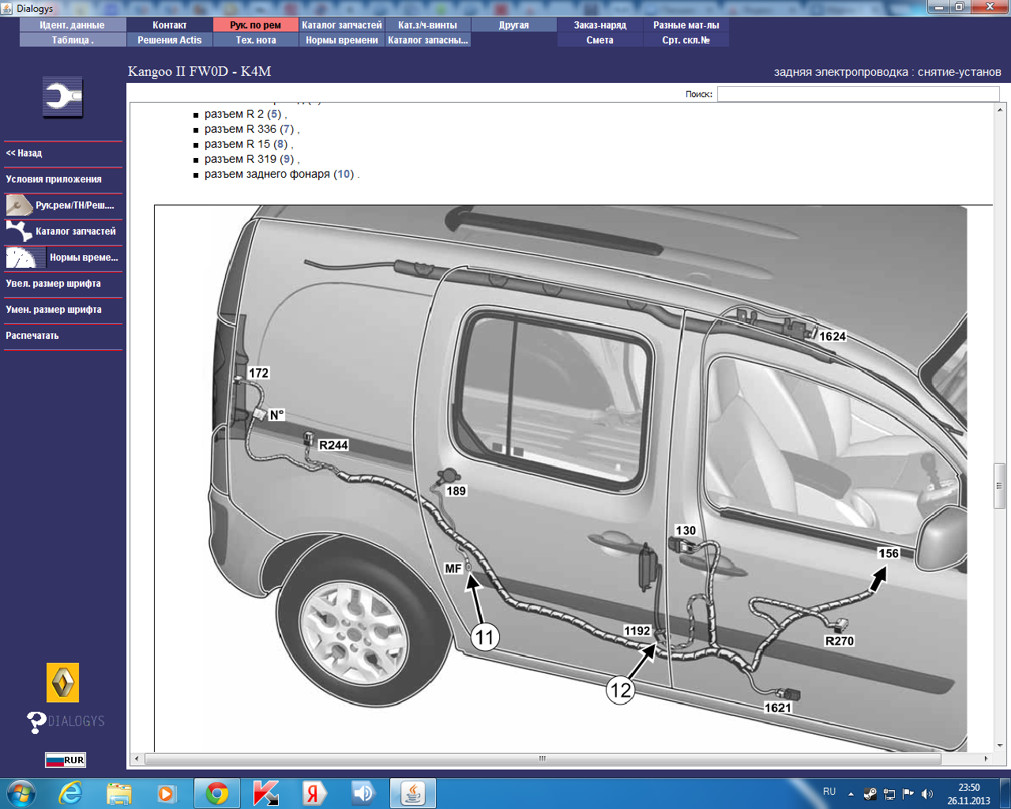Open the top Каталог запчастей tab
This screenshot has width=1011, height=809.
point(342,25)
